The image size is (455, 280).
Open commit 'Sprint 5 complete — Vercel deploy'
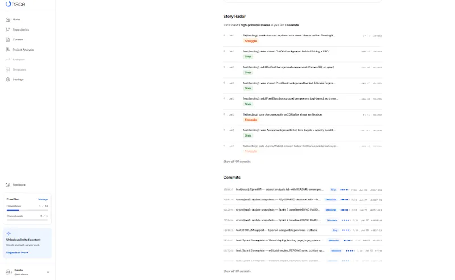click(x=303, y=240)
